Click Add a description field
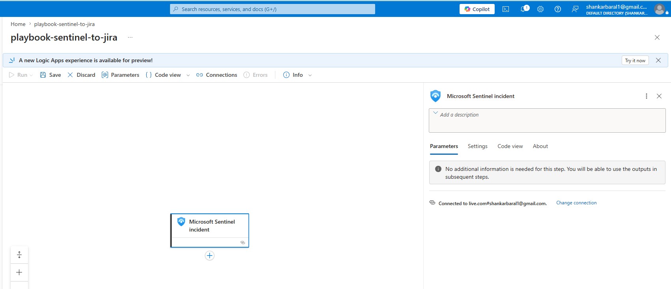Viewport: 671px width, 289px height. tap(547, 120)
